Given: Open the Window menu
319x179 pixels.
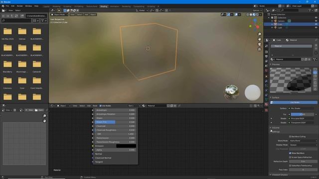Looking at the screenshot, I should coord(28,6).
